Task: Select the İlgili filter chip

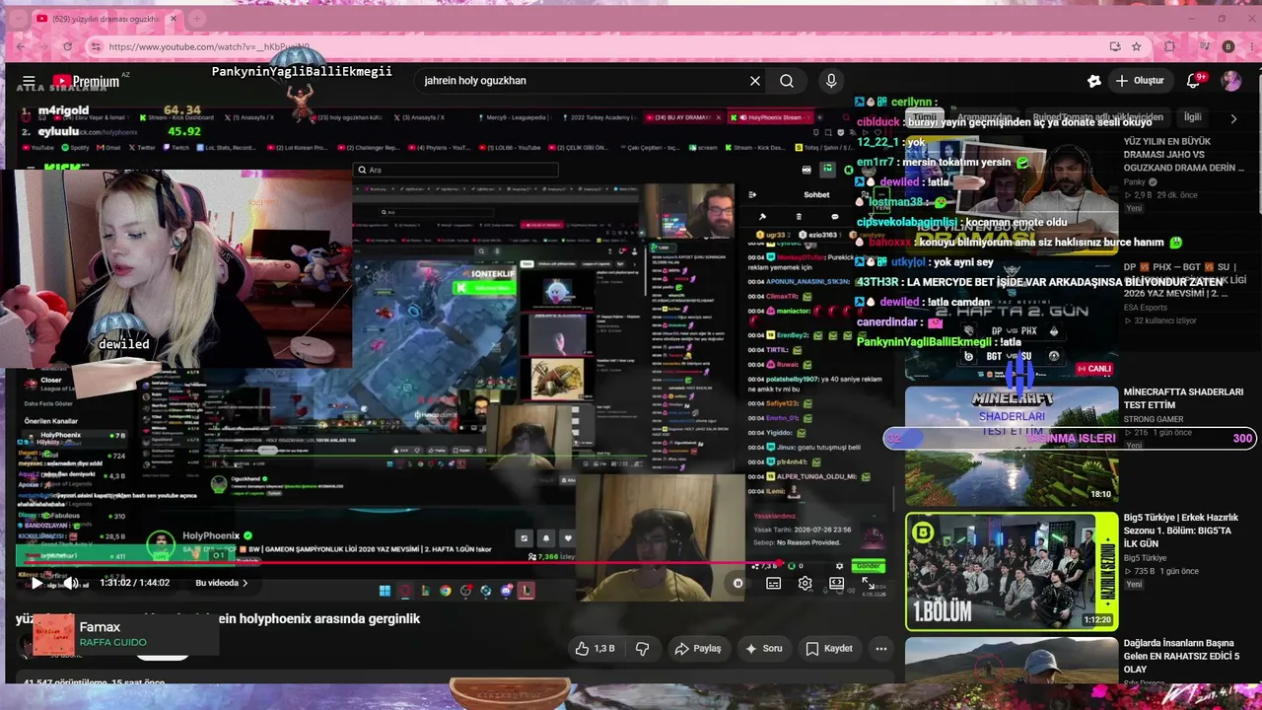Action: [x=1192, y=117]
